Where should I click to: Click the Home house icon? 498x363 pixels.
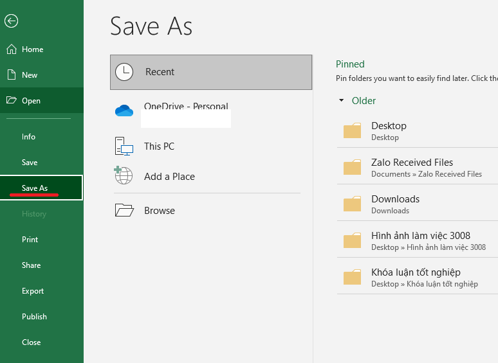[12, 49]
